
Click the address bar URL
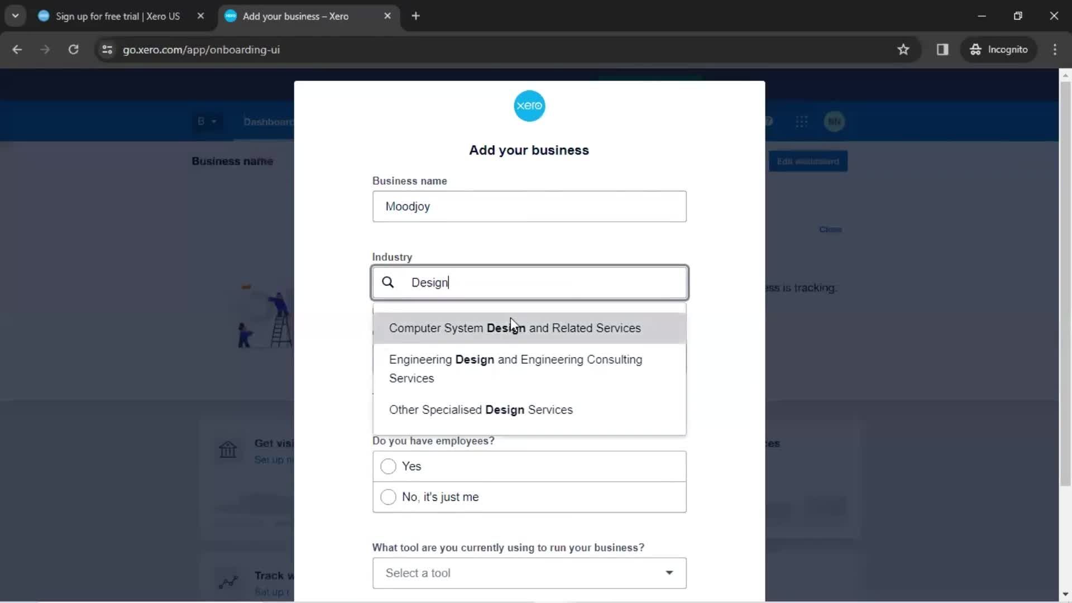[201, 50]
